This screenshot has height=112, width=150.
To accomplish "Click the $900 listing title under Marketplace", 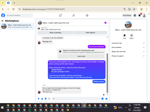I will [51, 29].
